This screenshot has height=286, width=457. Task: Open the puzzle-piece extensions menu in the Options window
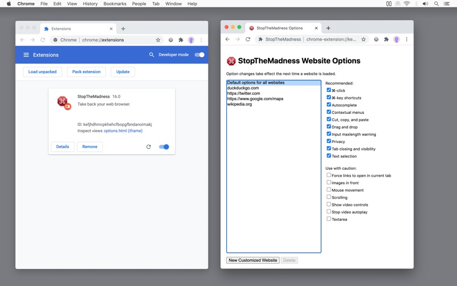pos(386,39)
